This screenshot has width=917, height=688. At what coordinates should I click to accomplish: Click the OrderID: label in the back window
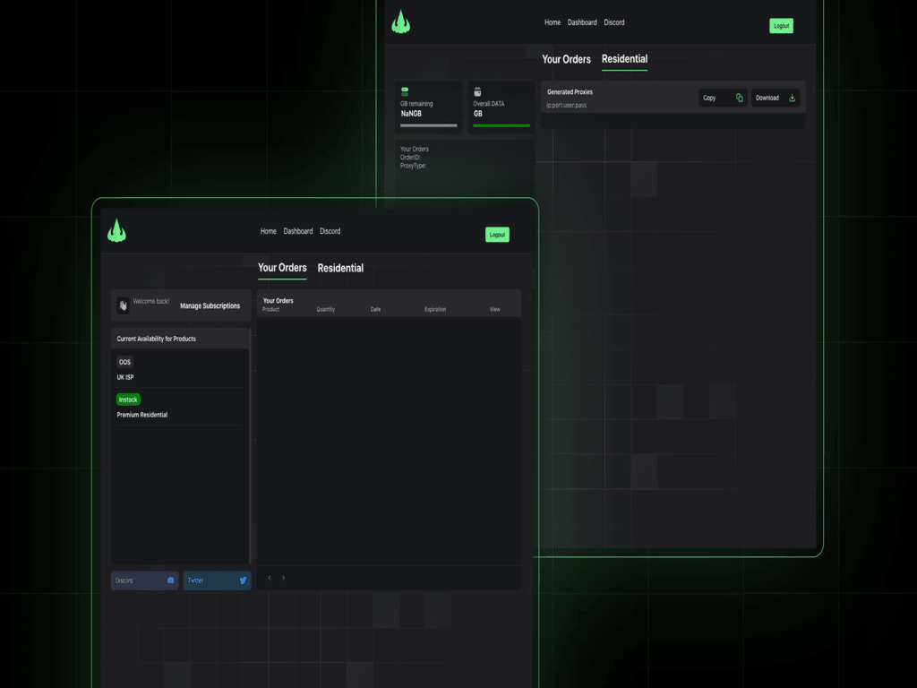pos(410,158)
